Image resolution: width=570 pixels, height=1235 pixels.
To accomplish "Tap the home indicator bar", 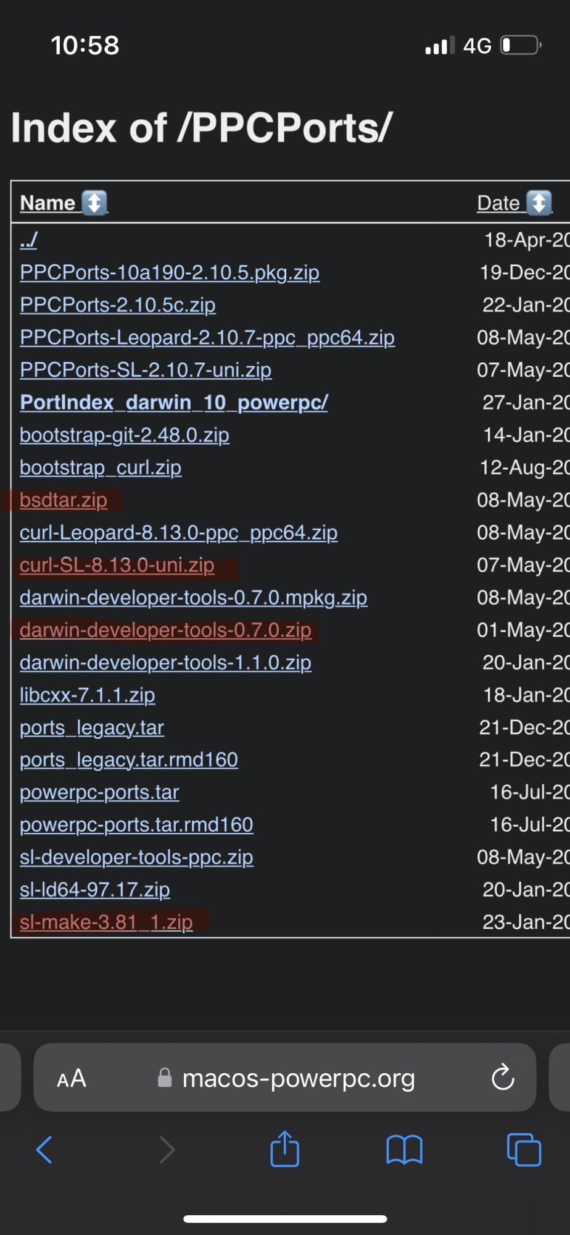I will [x=285, y=1219].
